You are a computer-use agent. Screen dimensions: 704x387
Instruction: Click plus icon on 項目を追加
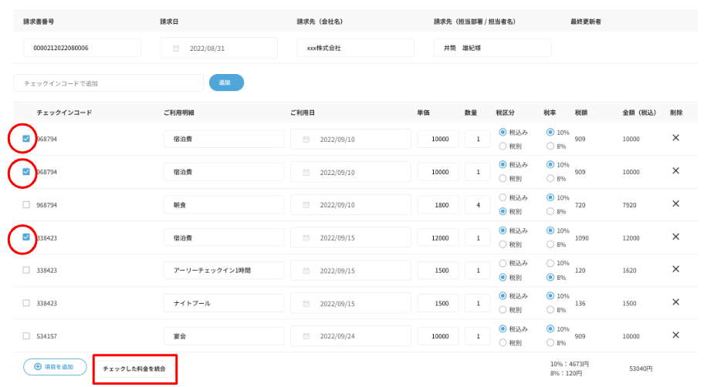(x=36, y=367)
